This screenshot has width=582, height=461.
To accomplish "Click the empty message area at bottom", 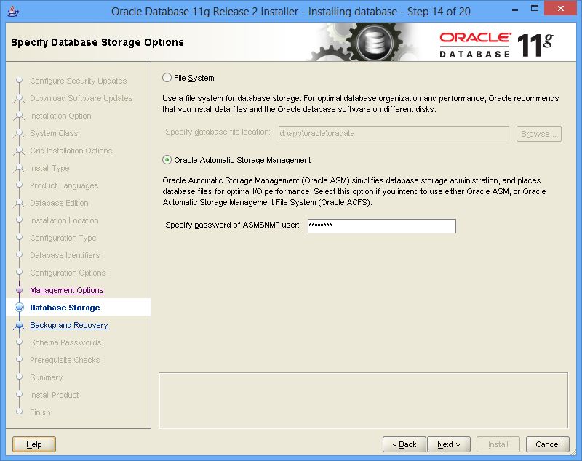I will (363, 400).
